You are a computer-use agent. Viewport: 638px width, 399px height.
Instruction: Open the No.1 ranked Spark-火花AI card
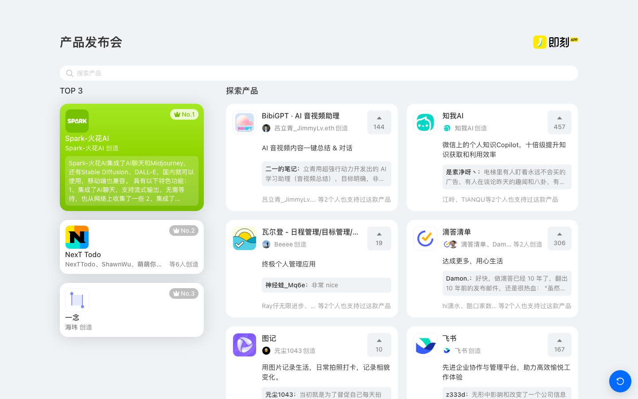point(132,157)
